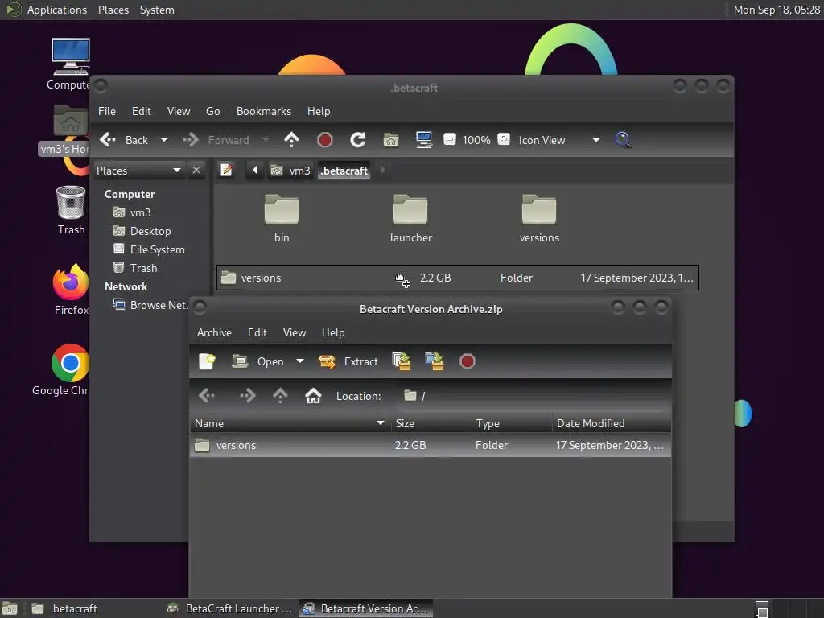The image size is (824, 618).
Task: Open the Help menu in archive manager
Action: [333, 332]
